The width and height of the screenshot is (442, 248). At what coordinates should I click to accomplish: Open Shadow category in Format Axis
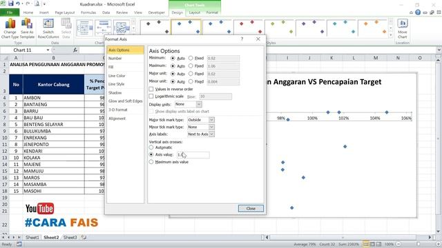point(126,92)
